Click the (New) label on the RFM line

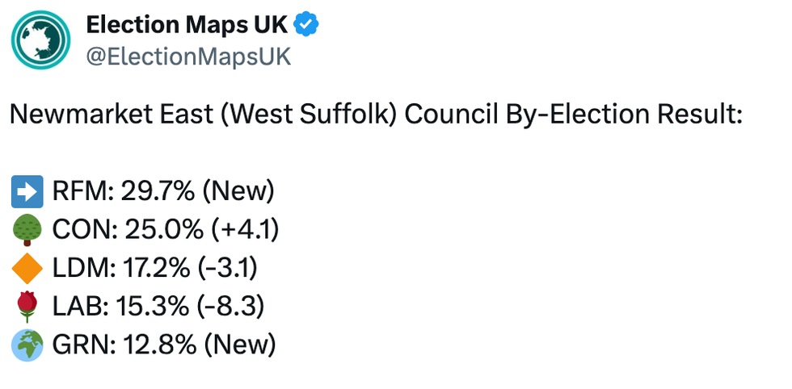238,192
